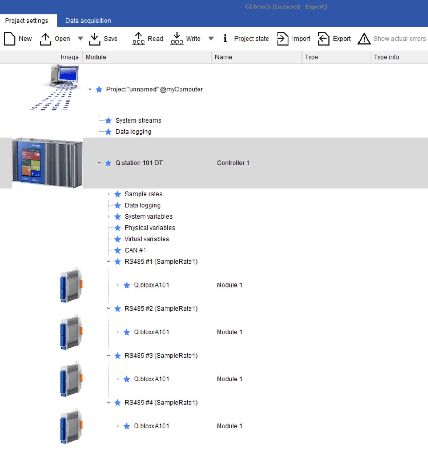Click the Save icon in toolbar
This screenshot has width=428, height=450.
(x=94, y=39)
